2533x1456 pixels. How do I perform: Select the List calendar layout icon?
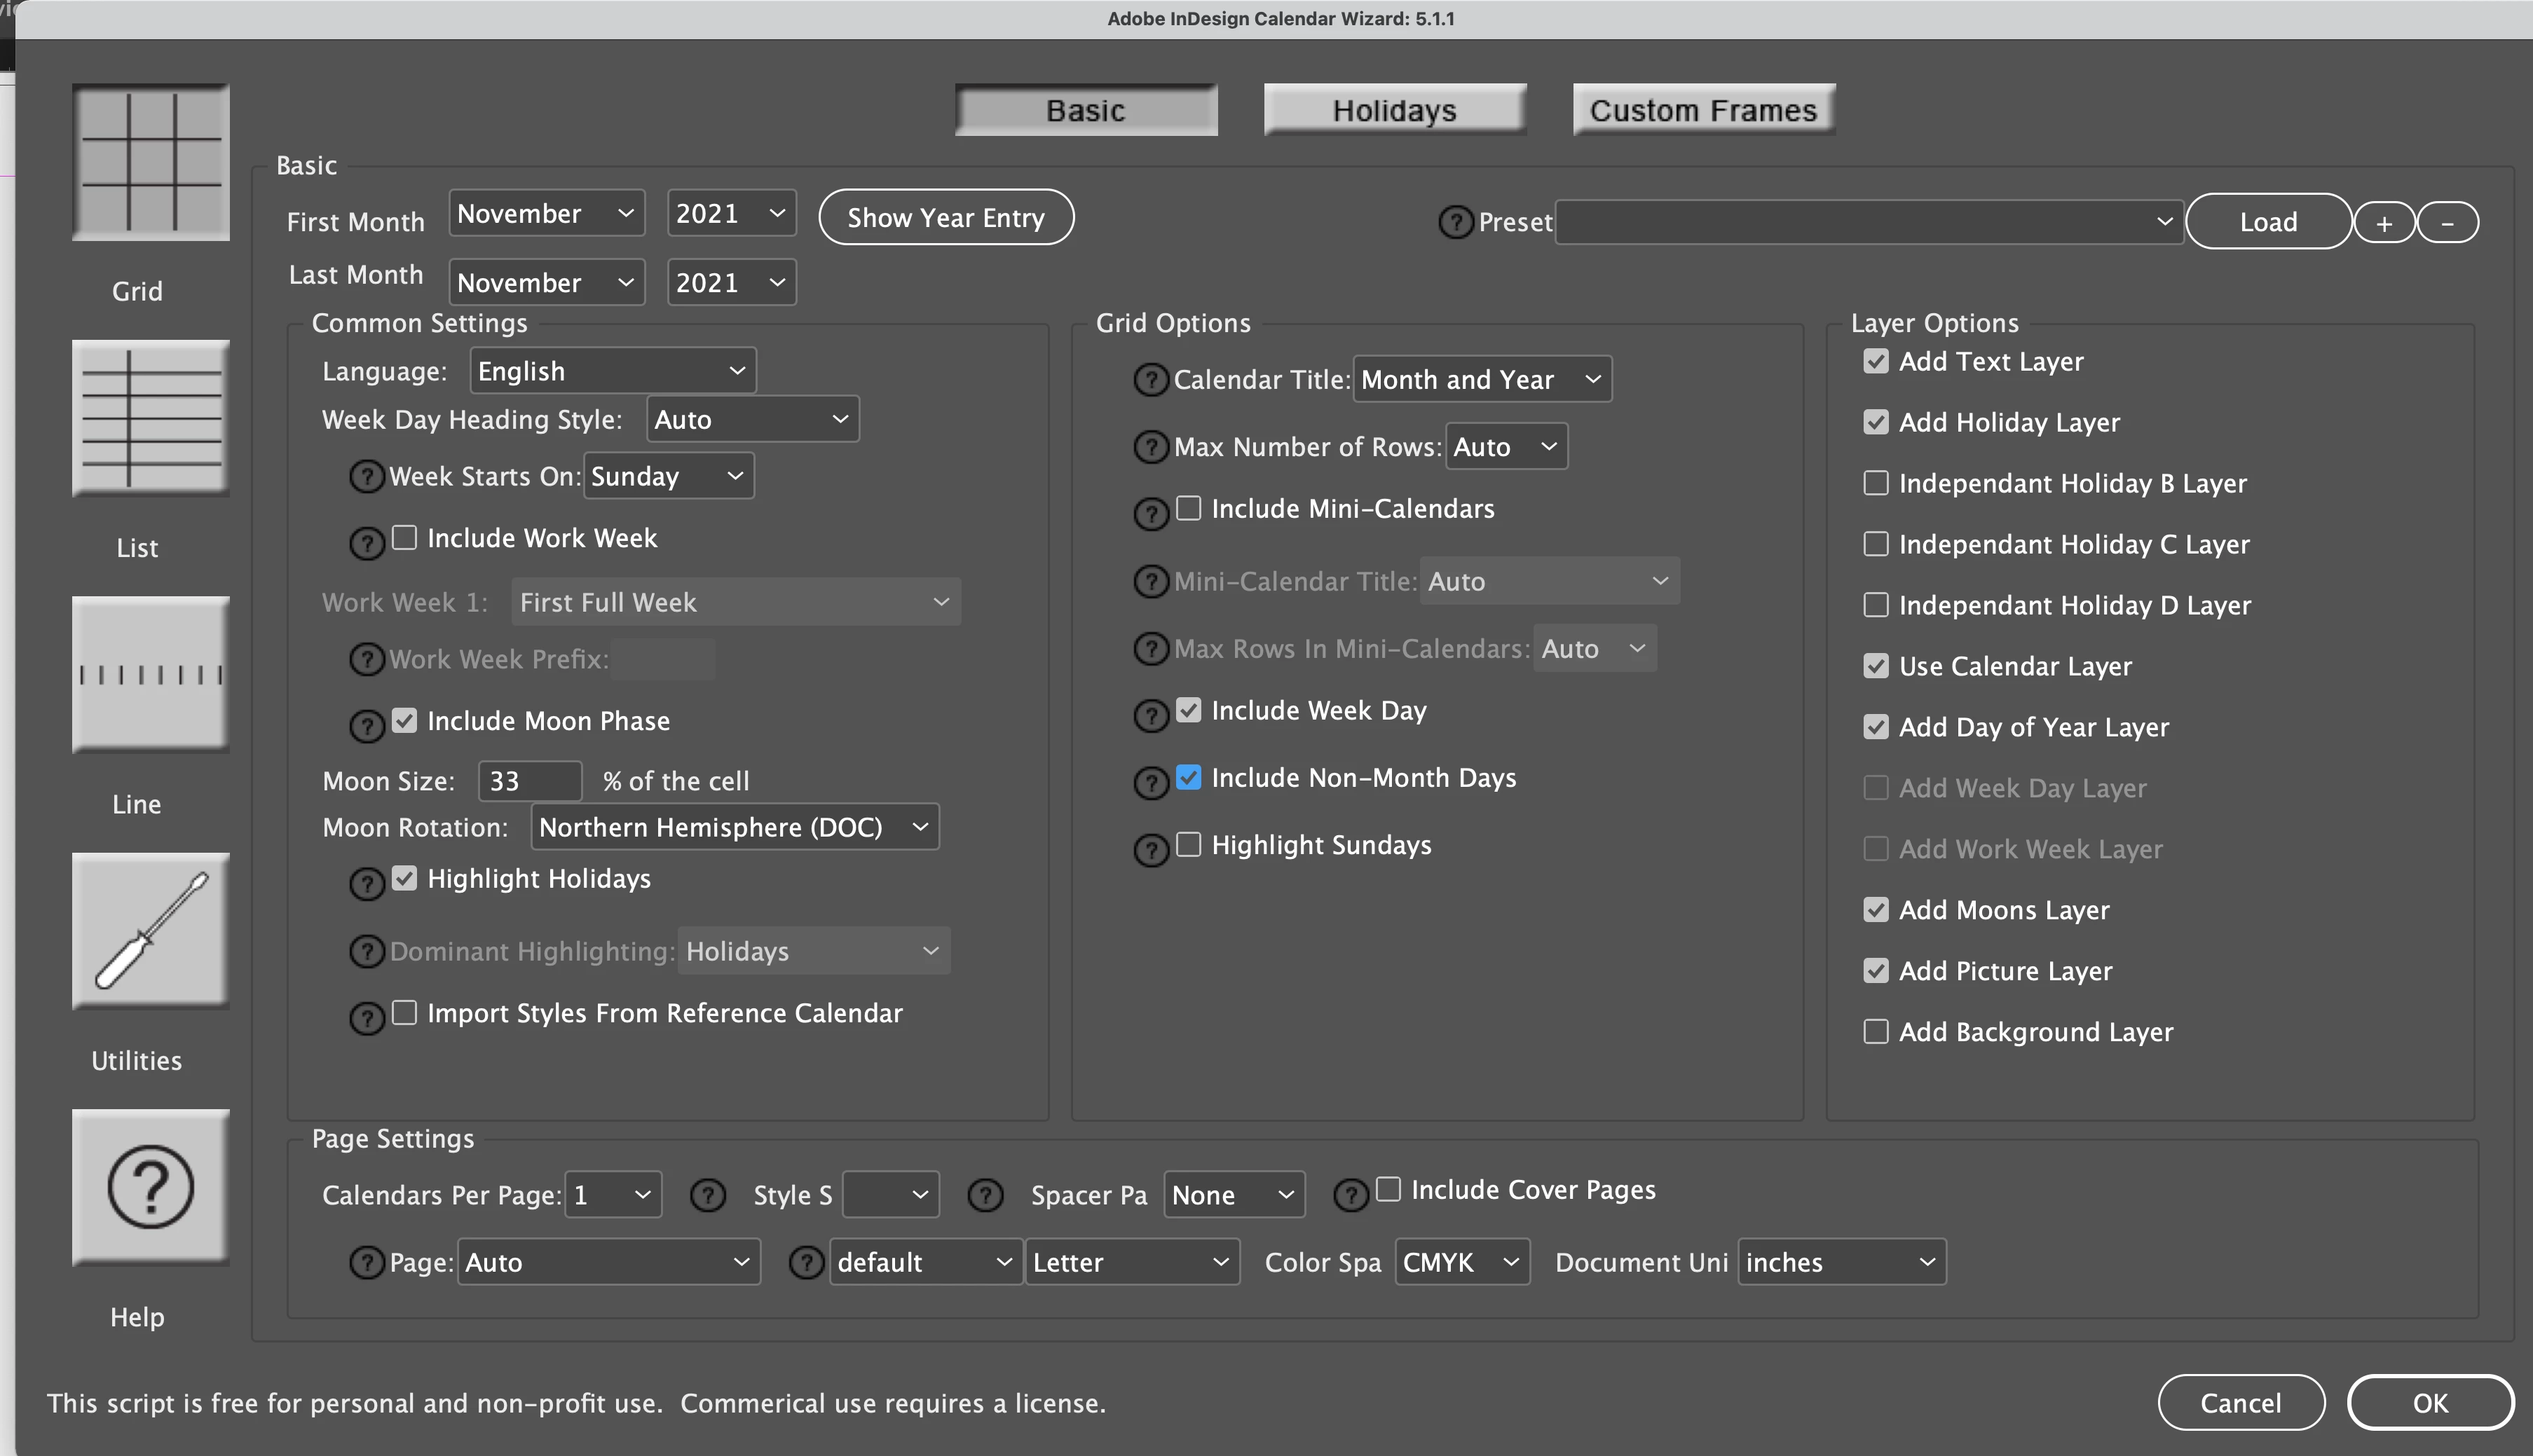pyautogui.click(x=150, y=418)
